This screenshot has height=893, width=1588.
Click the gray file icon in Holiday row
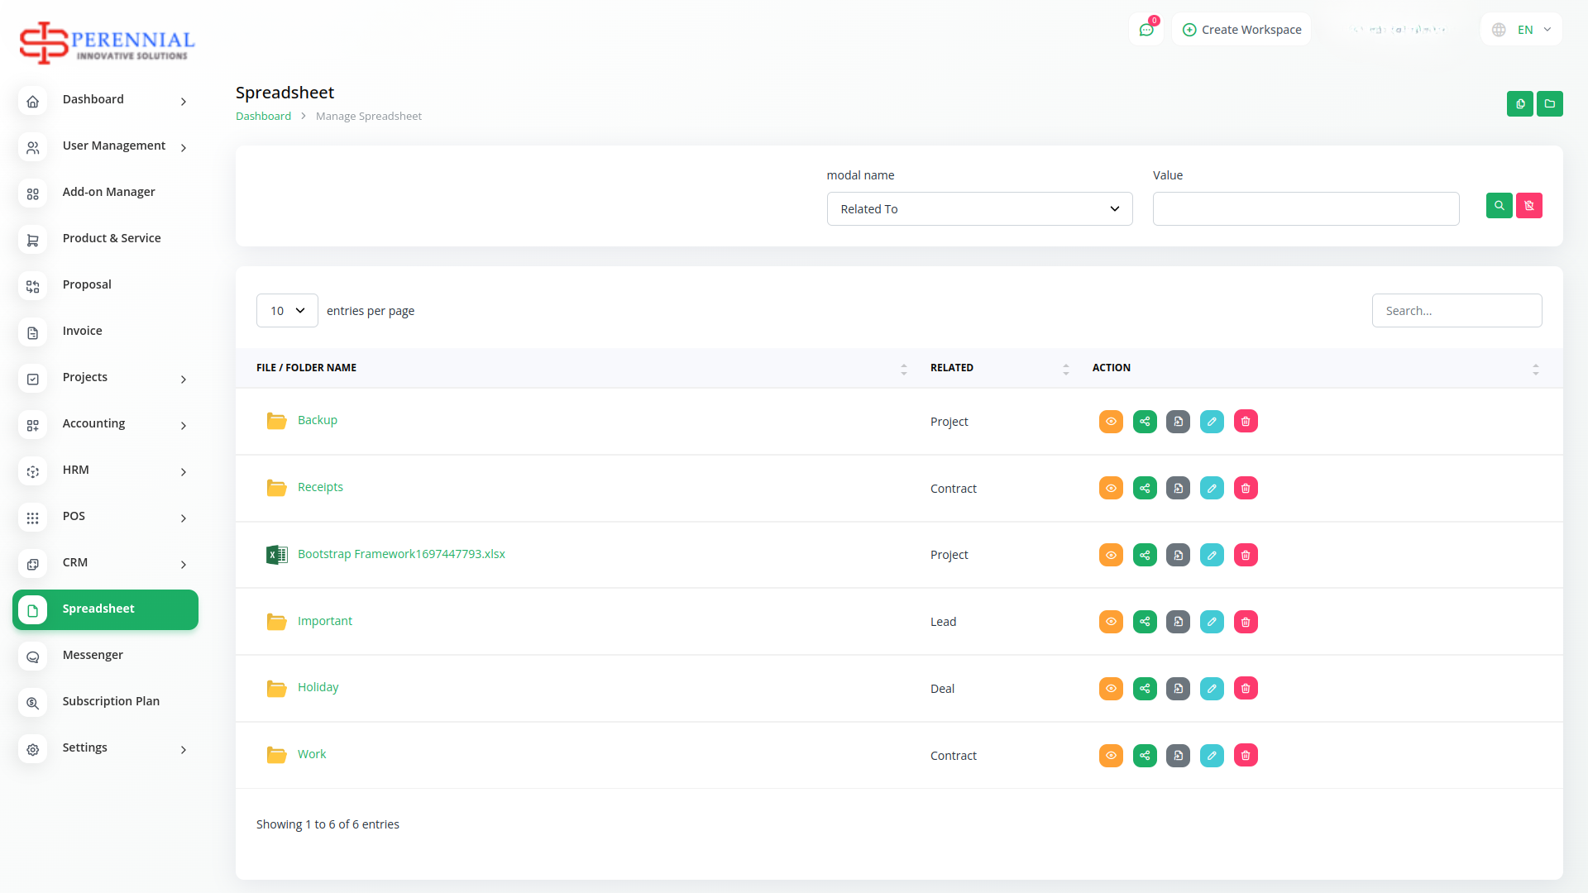(x=1178, y=689)
